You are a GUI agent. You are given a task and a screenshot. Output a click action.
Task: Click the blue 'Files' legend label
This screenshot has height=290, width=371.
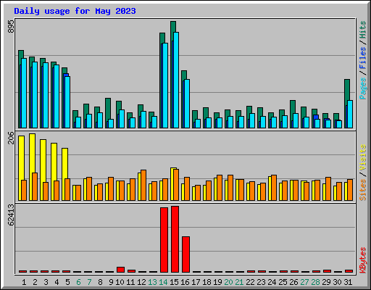pos(362,58)
